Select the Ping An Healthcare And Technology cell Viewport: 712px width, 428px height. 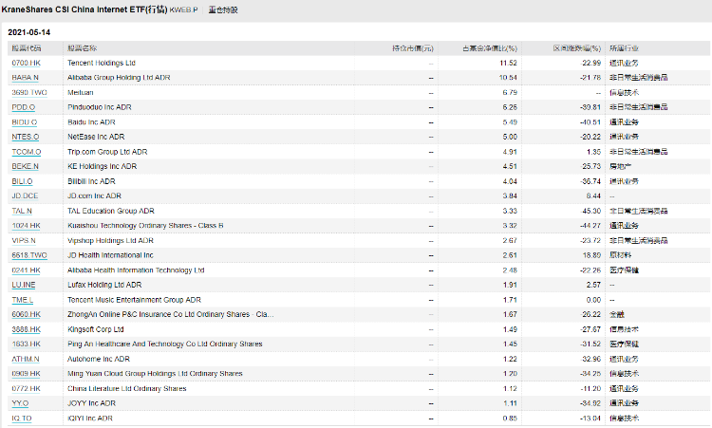165,344
